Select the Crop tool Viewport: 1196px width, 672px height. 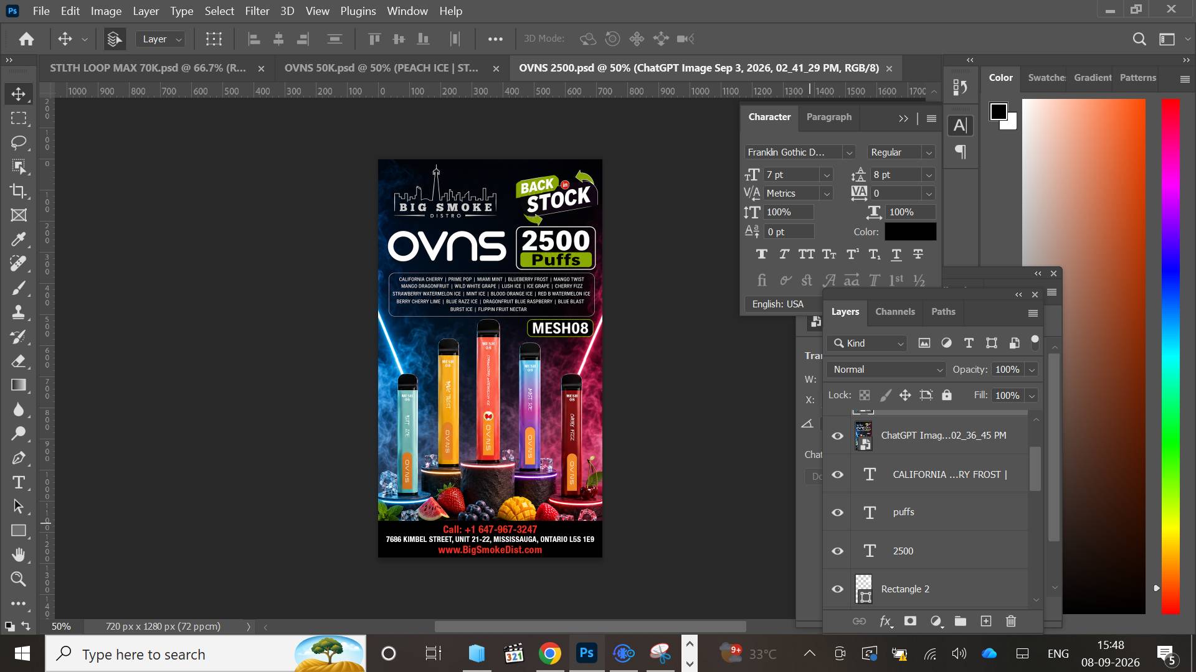(x=19, y=191)
